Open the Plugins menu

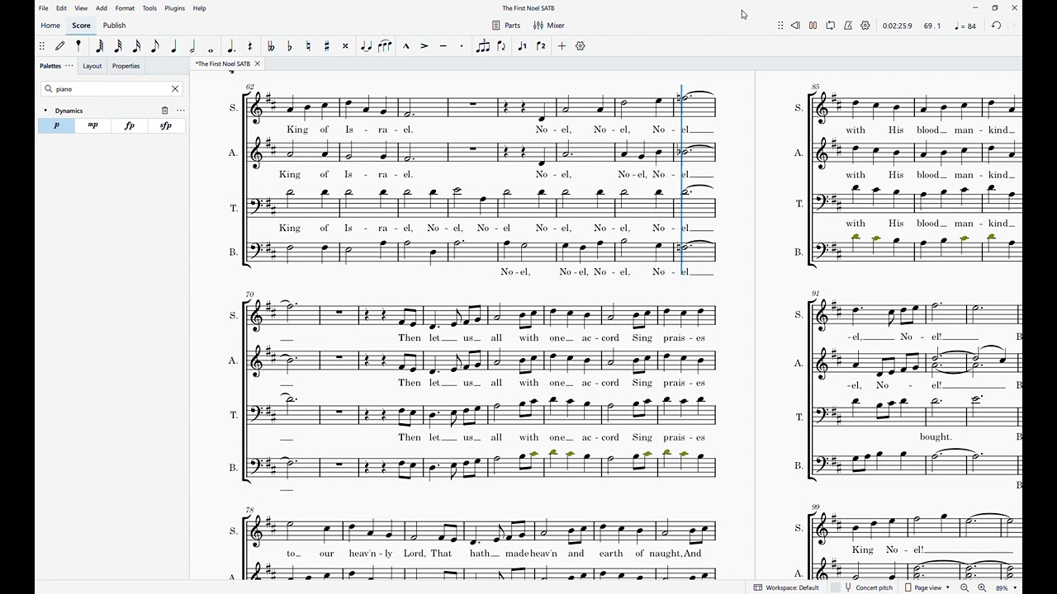175,8
